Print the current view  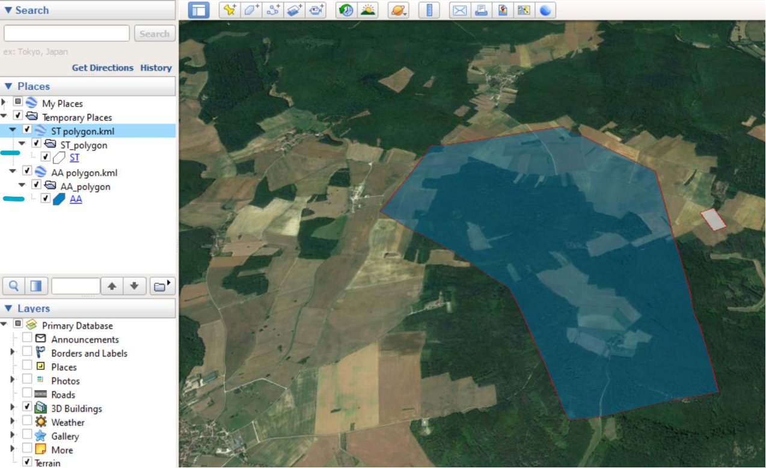point(481,10)
